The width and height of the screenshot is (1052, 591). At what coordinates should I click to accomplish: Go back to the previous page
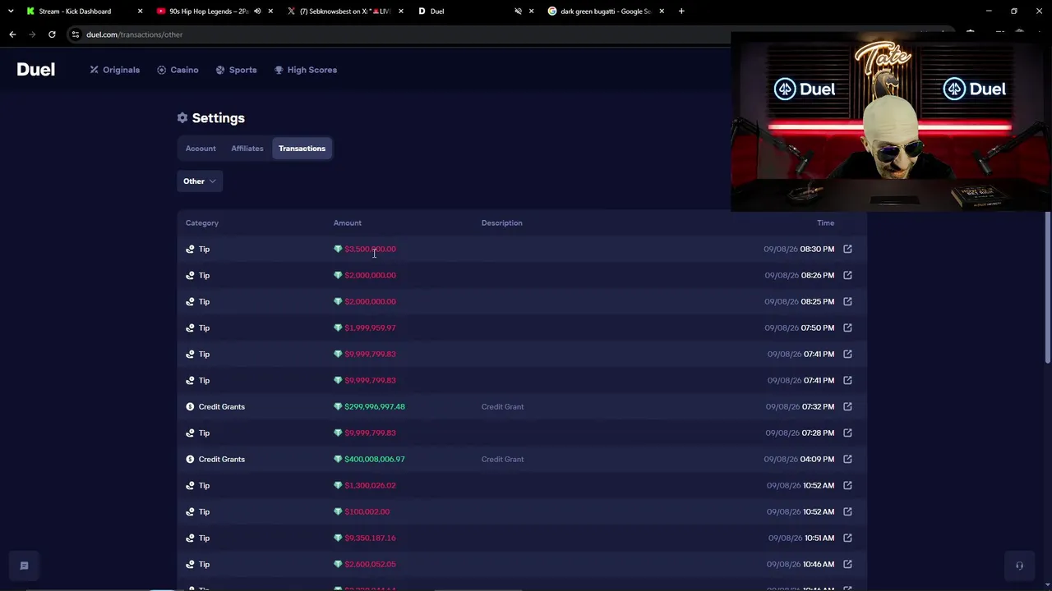coord(12,34)
